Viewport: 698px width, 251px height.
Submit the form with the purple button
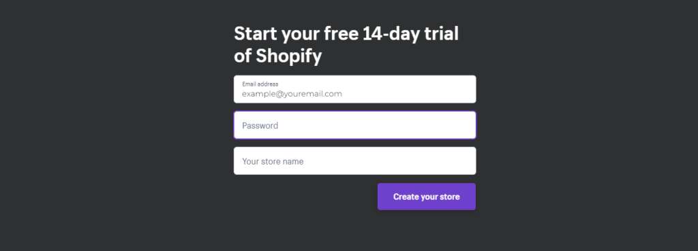(427, 197)
